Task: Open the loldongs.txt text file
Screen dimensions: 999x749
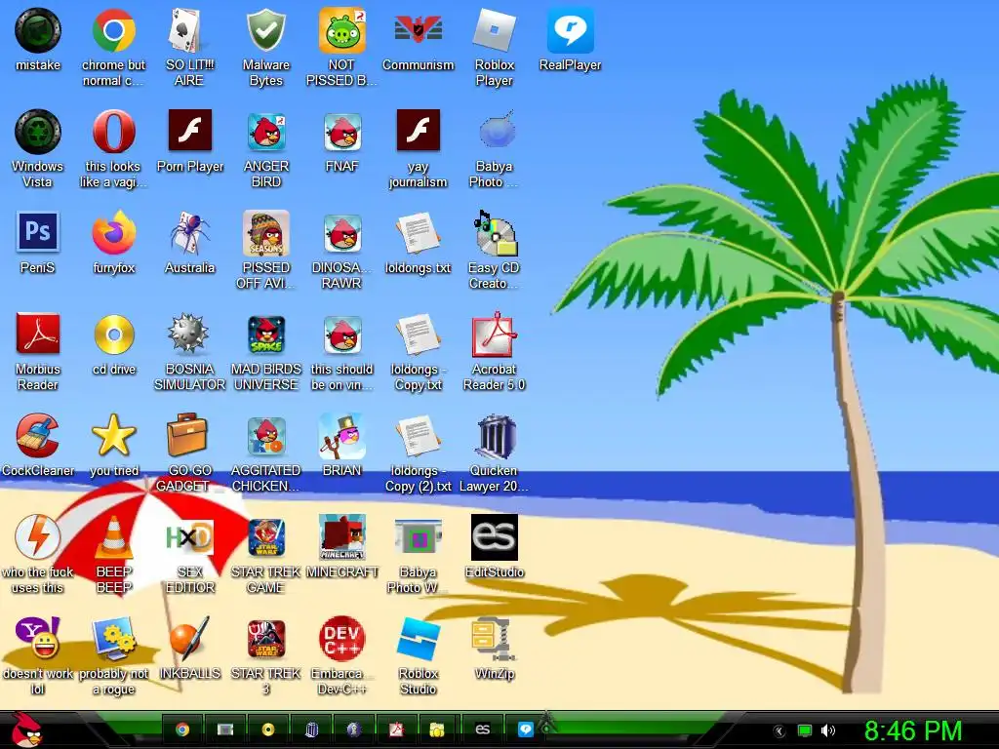Action: [x=418, y=233]
